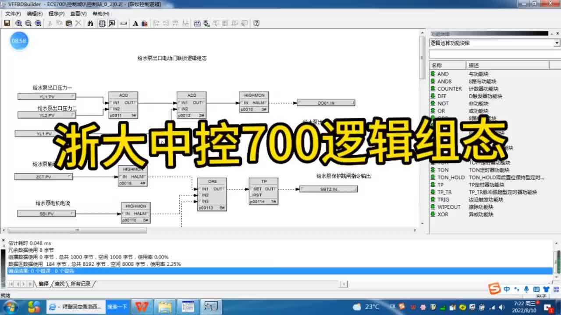Viewport: 561px width, 315px height.
Task: Click the colored library books icon
Action: pos(145,23)
